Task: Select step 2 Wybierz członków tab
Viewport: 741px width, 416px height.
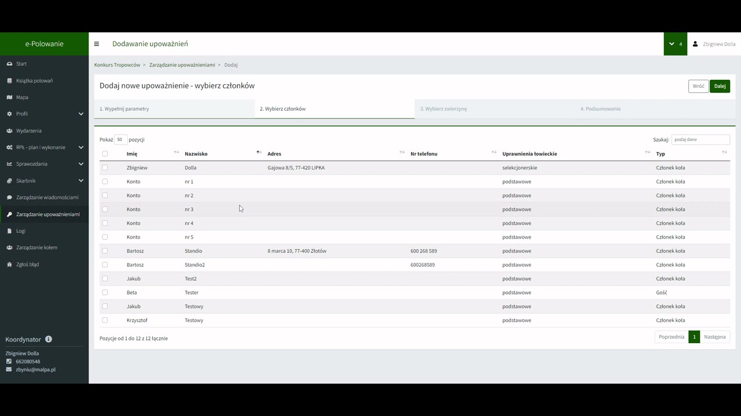Action: point(335,109)
